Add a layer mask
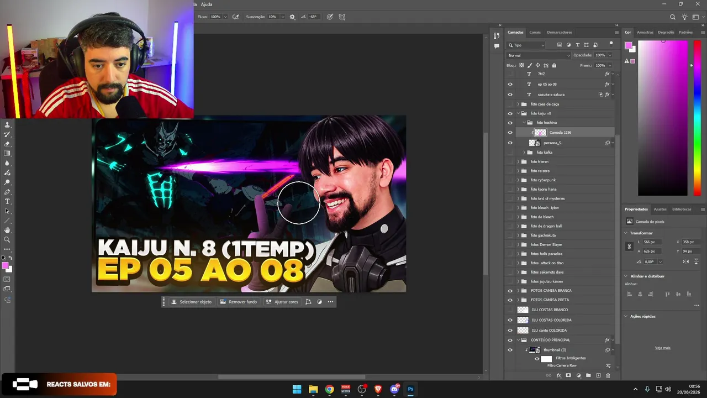This screenshot has height=398, width=707. point(568,376)
